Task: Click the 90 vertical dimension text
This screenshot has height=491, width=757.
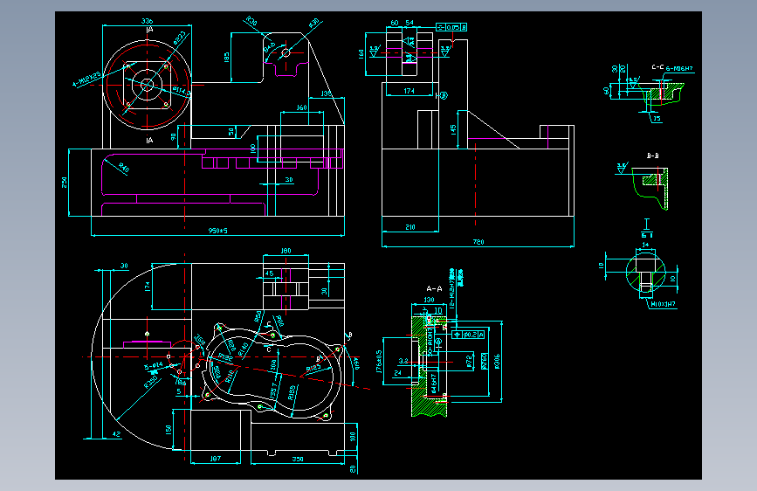Action: (174, 137)
